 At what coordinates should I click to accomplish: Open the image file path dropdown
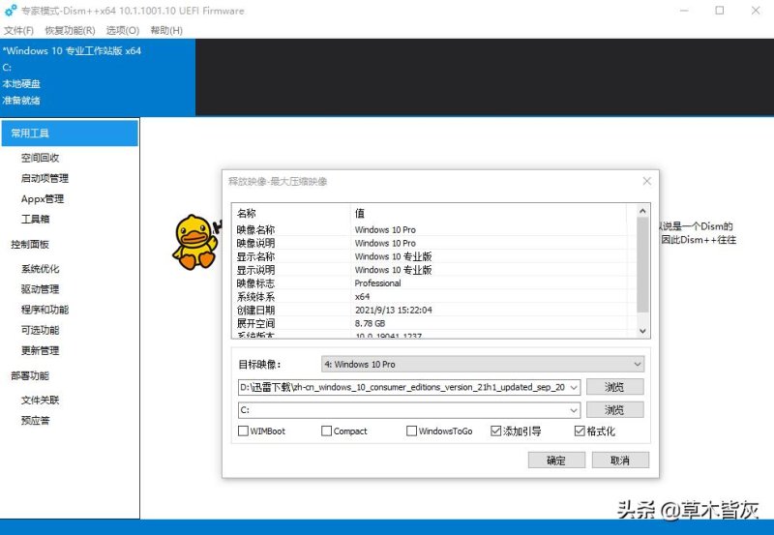tap(575, 387)
